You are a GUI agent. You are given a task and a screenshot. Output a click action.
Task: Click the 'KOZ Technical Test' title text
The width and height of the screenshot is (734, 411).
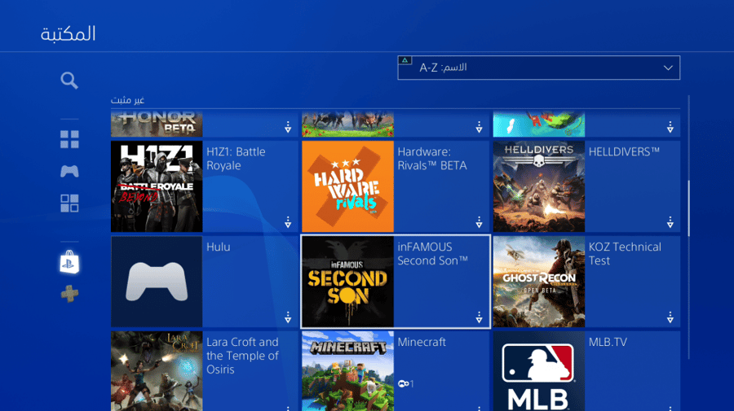[625, 254]
